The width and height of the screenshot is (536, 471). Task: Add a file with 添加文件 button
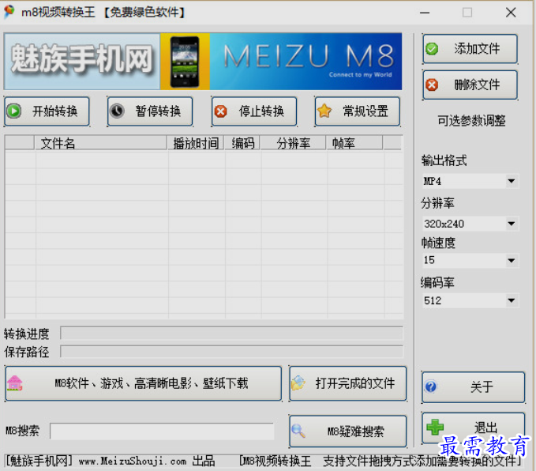[470, 49]
